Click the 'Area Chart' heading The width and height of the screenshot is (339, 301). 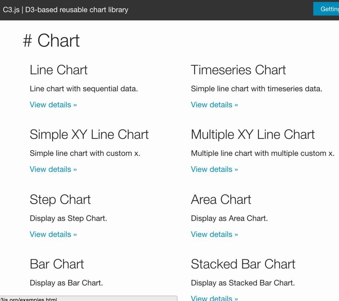(x=221, y=199)
